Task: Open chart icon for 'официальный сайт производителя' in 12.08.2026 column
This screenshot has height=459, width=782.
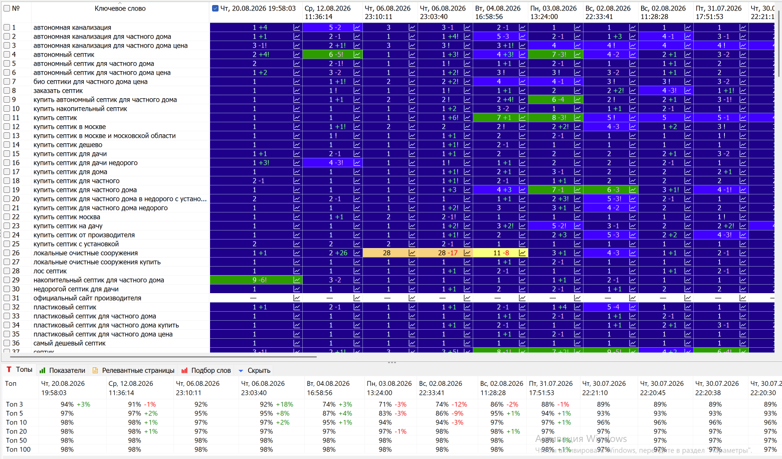Action: (357, 298)
